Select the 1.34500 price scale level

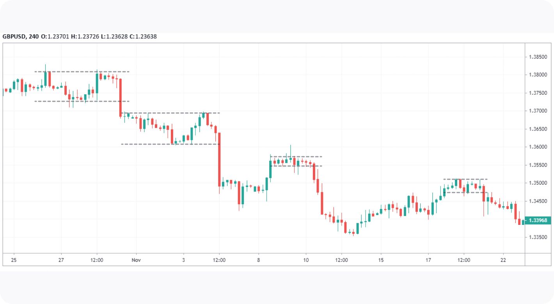point(538,201)
